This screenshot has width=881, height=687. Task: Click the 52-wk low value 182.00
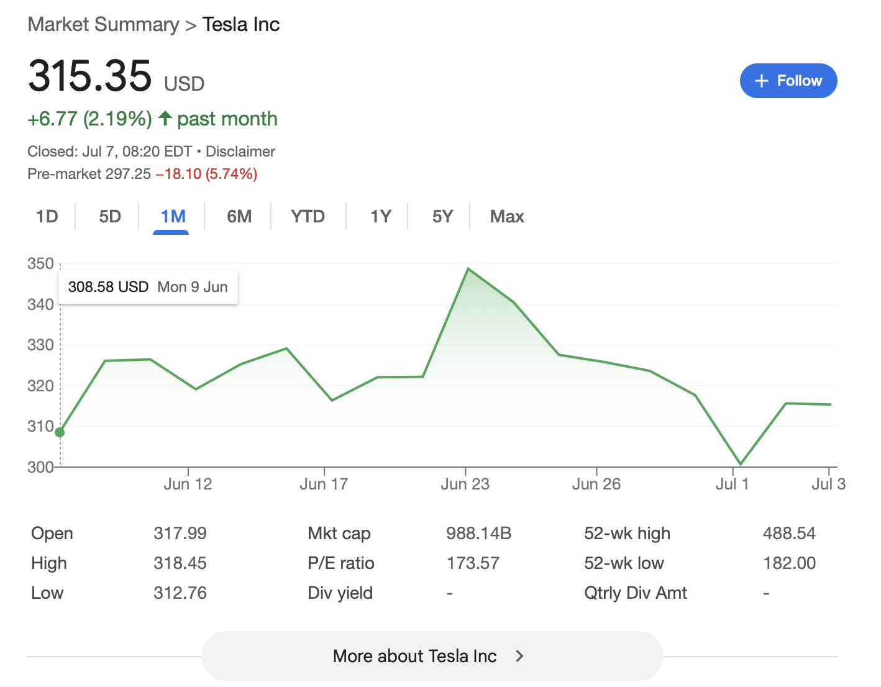click(790, 563)
